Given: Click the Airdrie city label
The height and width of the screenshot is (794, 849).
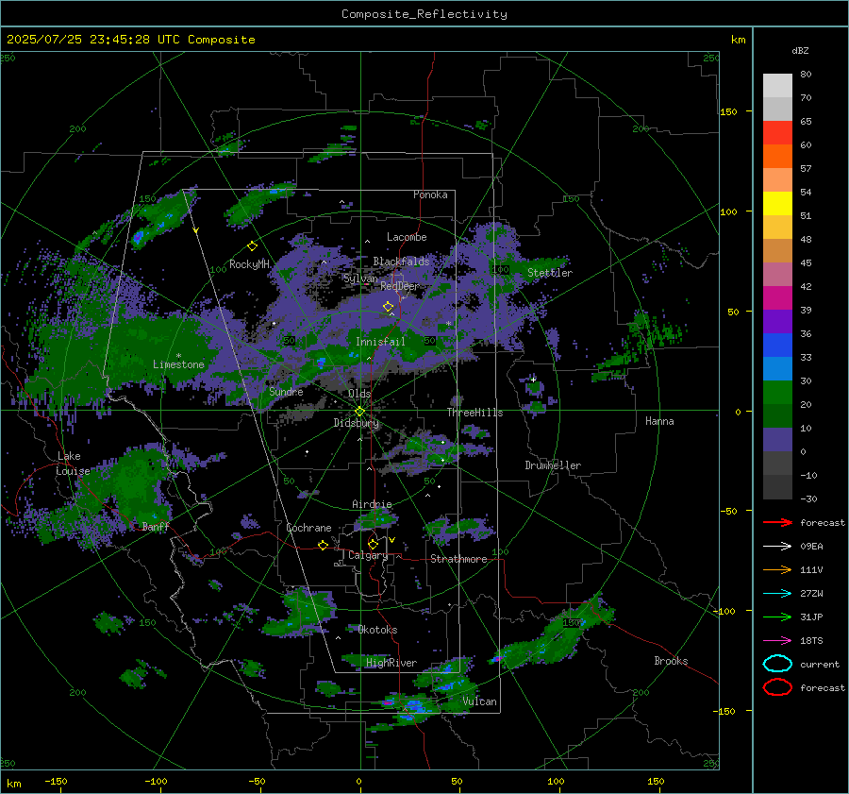Looking at the screenshot, I should pos(372,504).
